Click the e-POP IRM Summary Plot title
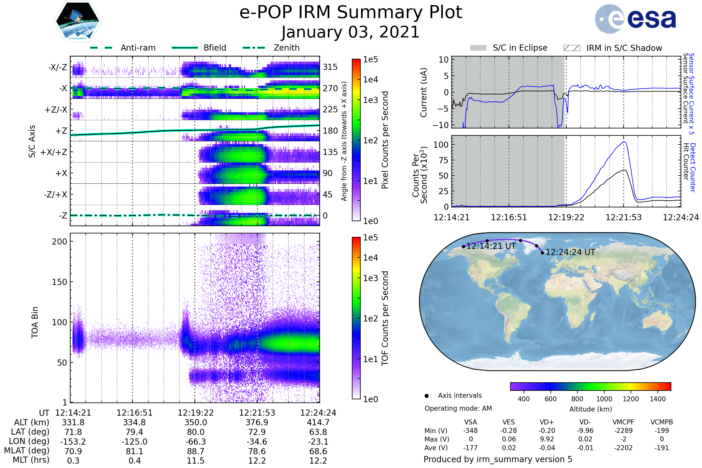702x468 pixels. (x=351, y=13)
